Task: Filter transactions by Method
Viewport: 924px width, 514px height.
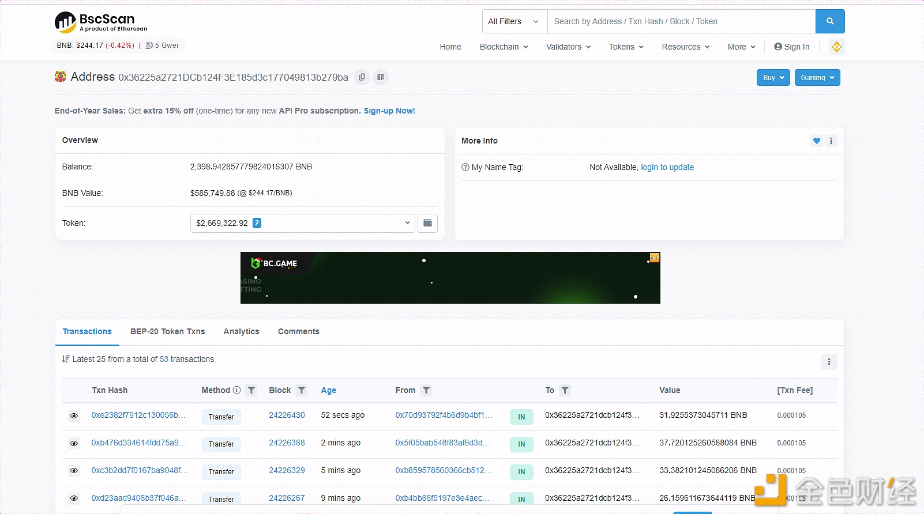Action: 251,390
